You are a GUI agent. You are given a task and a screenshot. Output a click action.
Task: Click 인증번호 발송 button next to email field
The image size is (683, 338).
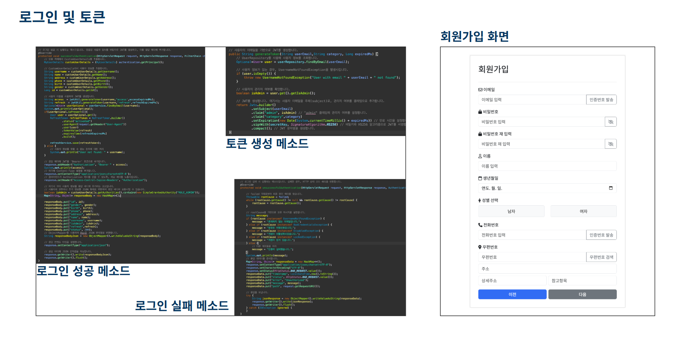[601, 100]
